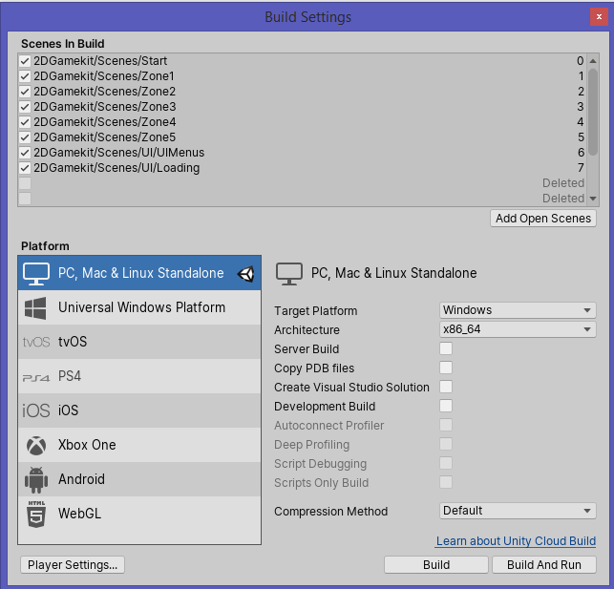Open the Target Platform dropdown

coord(518,310)
